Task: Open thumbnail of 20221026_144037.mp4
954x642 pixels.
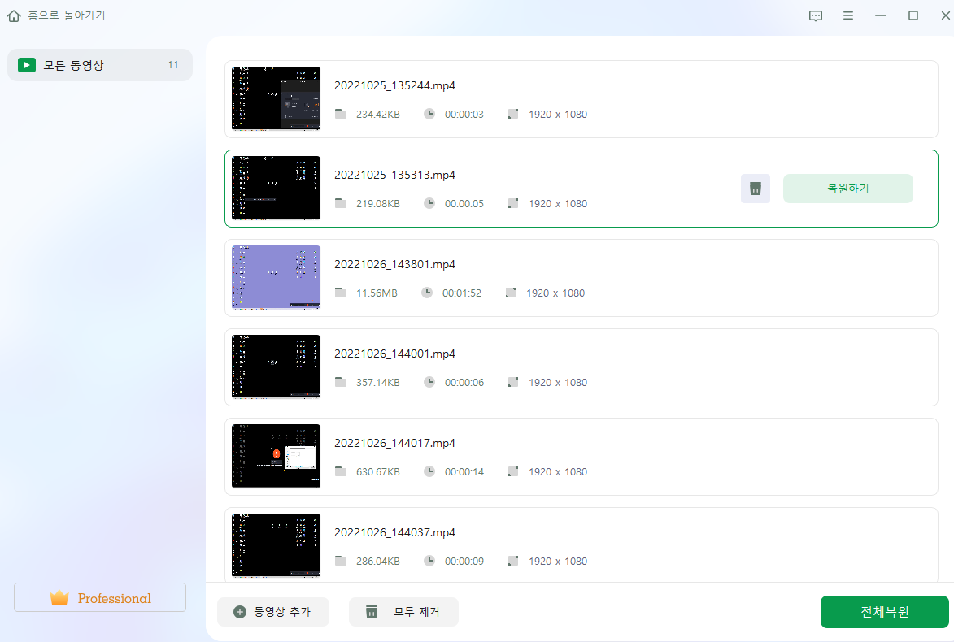Action: (x=277, y=545)
